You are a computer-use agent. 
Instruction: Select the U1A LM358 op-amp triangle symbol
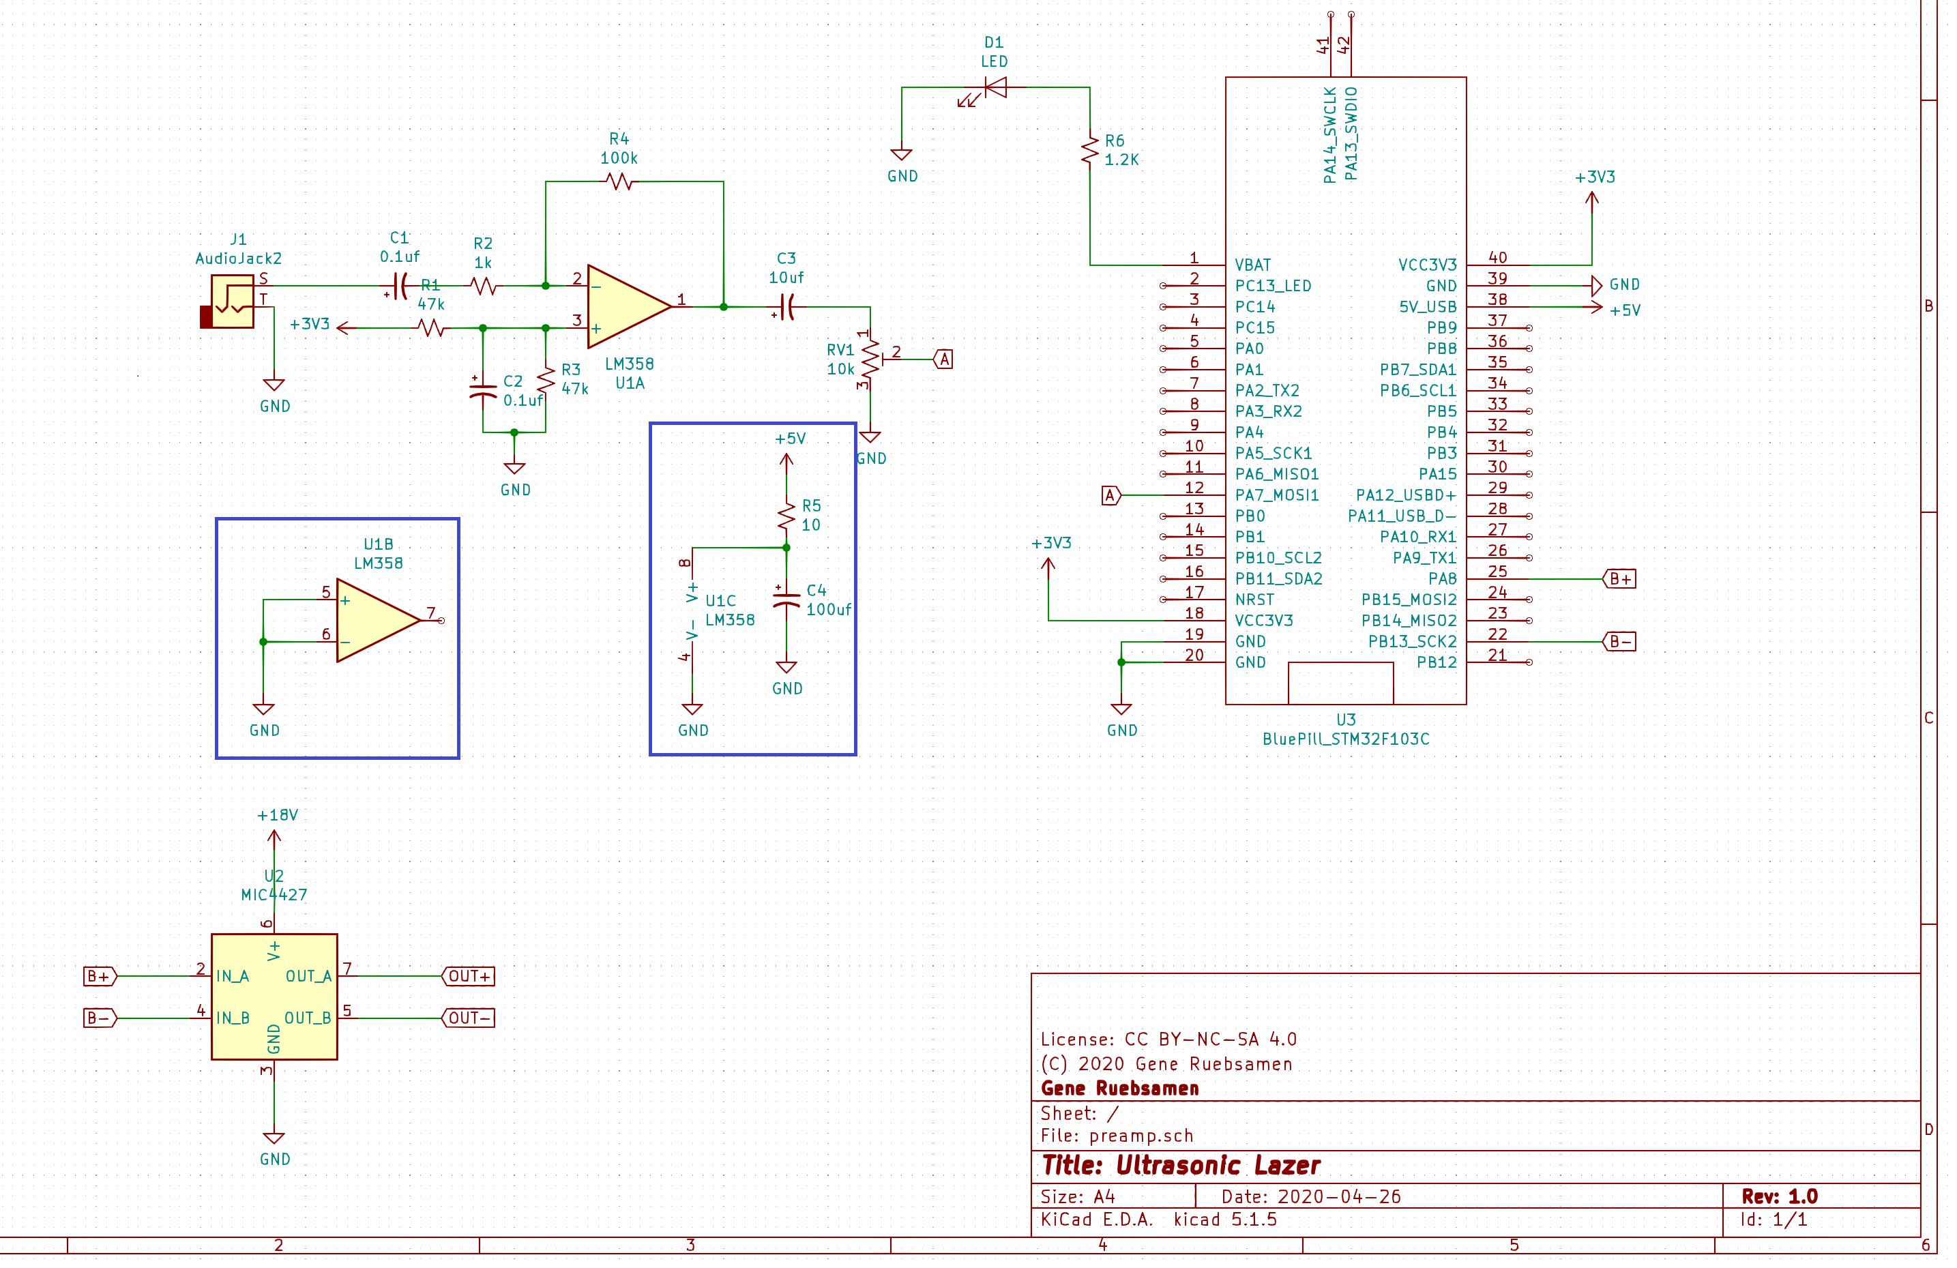pyautogui.click(x=630, y=308)
